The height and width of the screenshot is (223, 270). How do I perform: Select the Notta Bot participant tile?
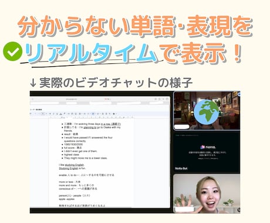tap(207, 152)
